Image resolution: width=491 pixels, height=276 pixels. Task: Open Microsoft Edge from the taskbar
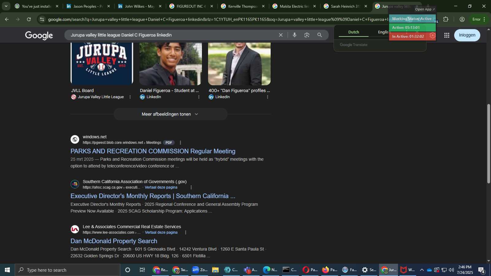pyautogui.click(x=270, y=270)
